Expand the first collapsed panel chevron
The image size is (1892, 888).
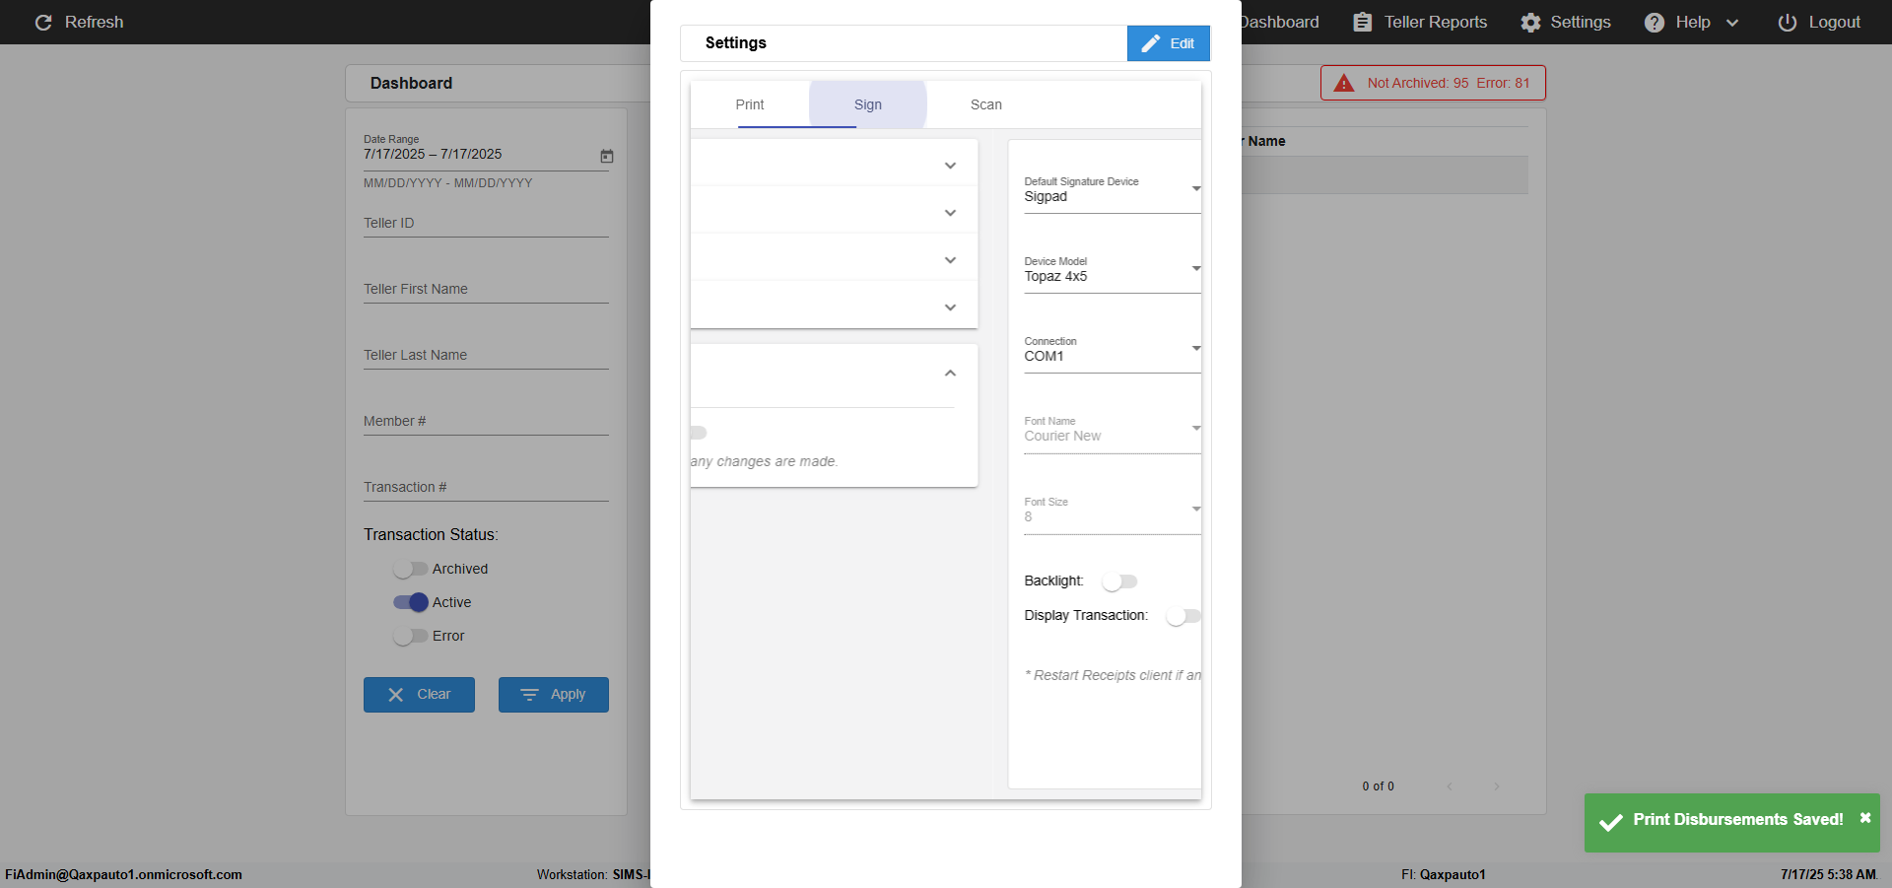[950, 166]
